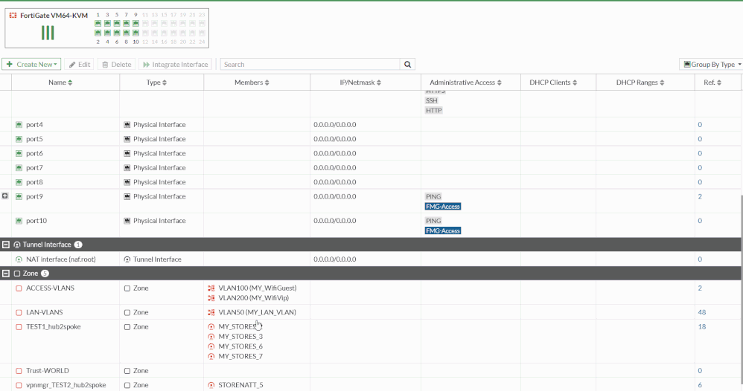
Task: Click LAN-VLANS Zone type checkbox icon
Action: (127, 312)
